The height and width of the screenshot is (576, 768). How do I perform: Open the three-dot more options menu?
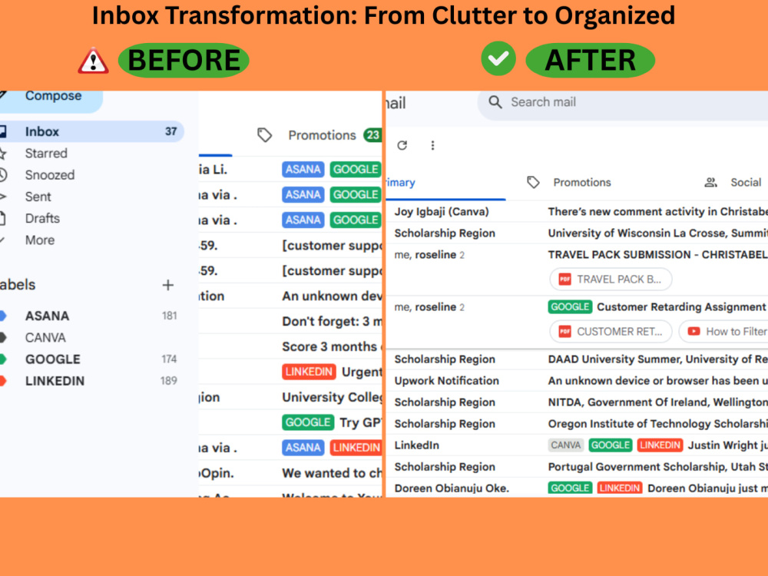click(432, 145)
